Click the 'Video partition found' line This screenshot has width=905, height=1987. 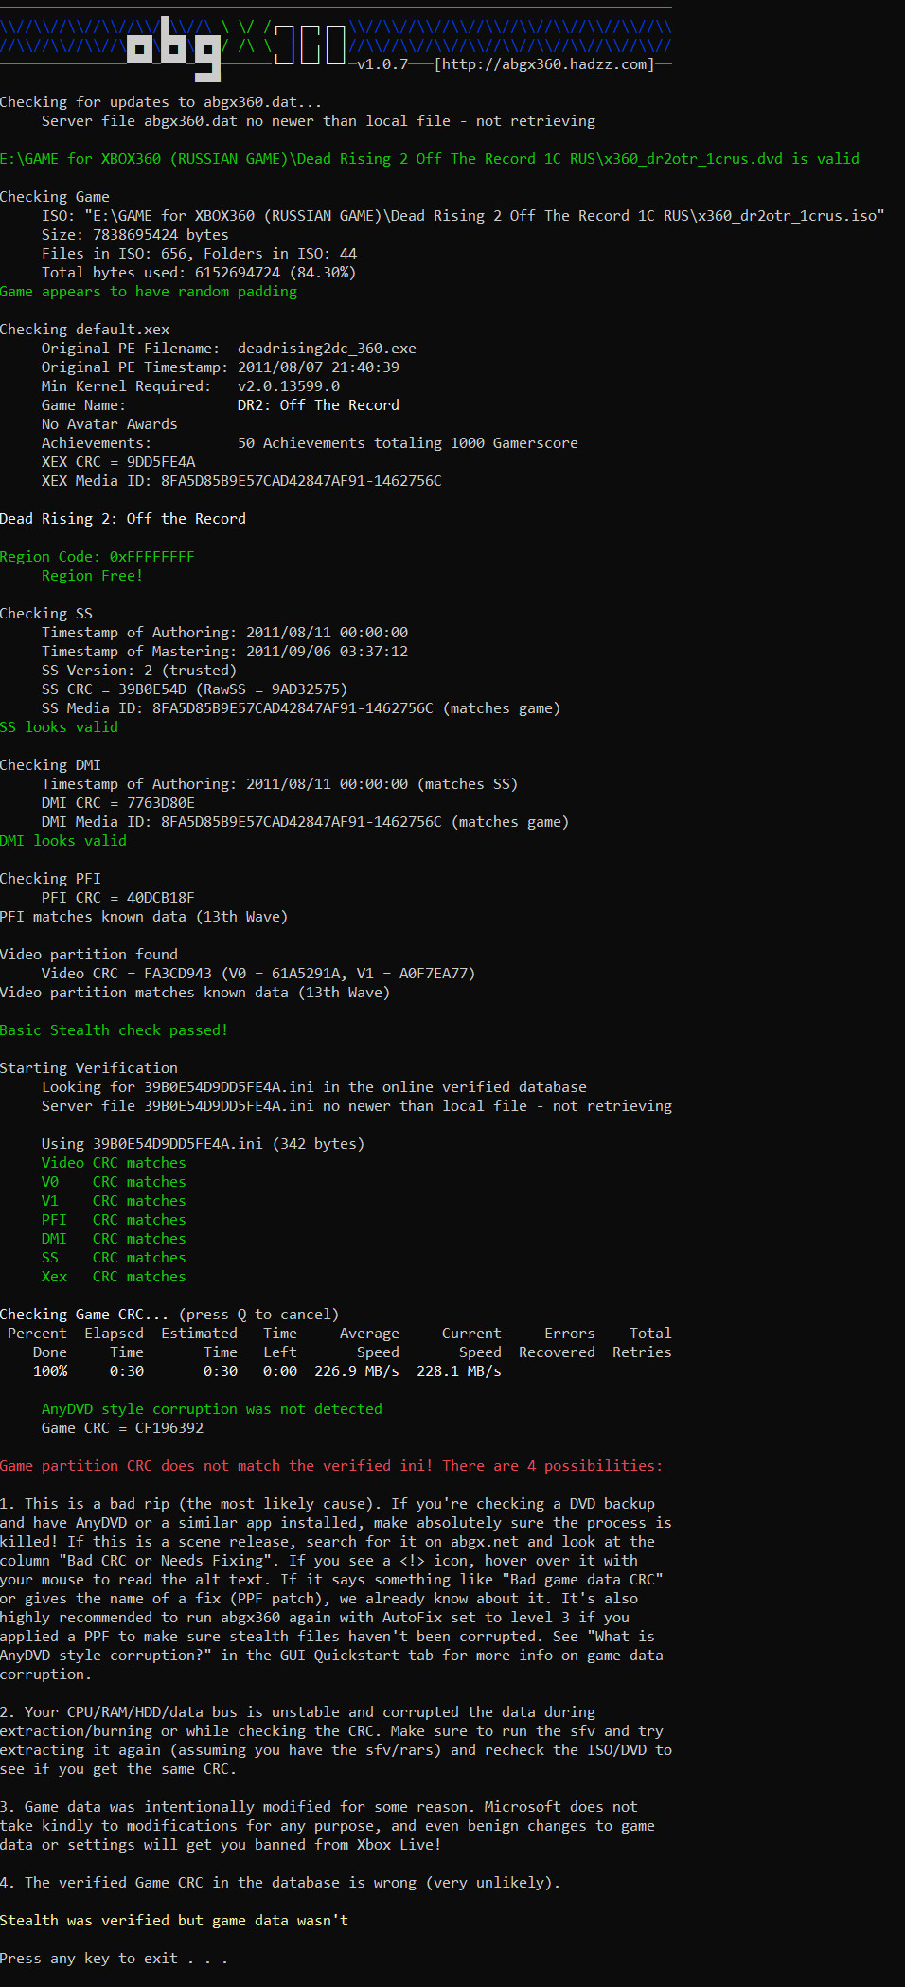(89, 955)
